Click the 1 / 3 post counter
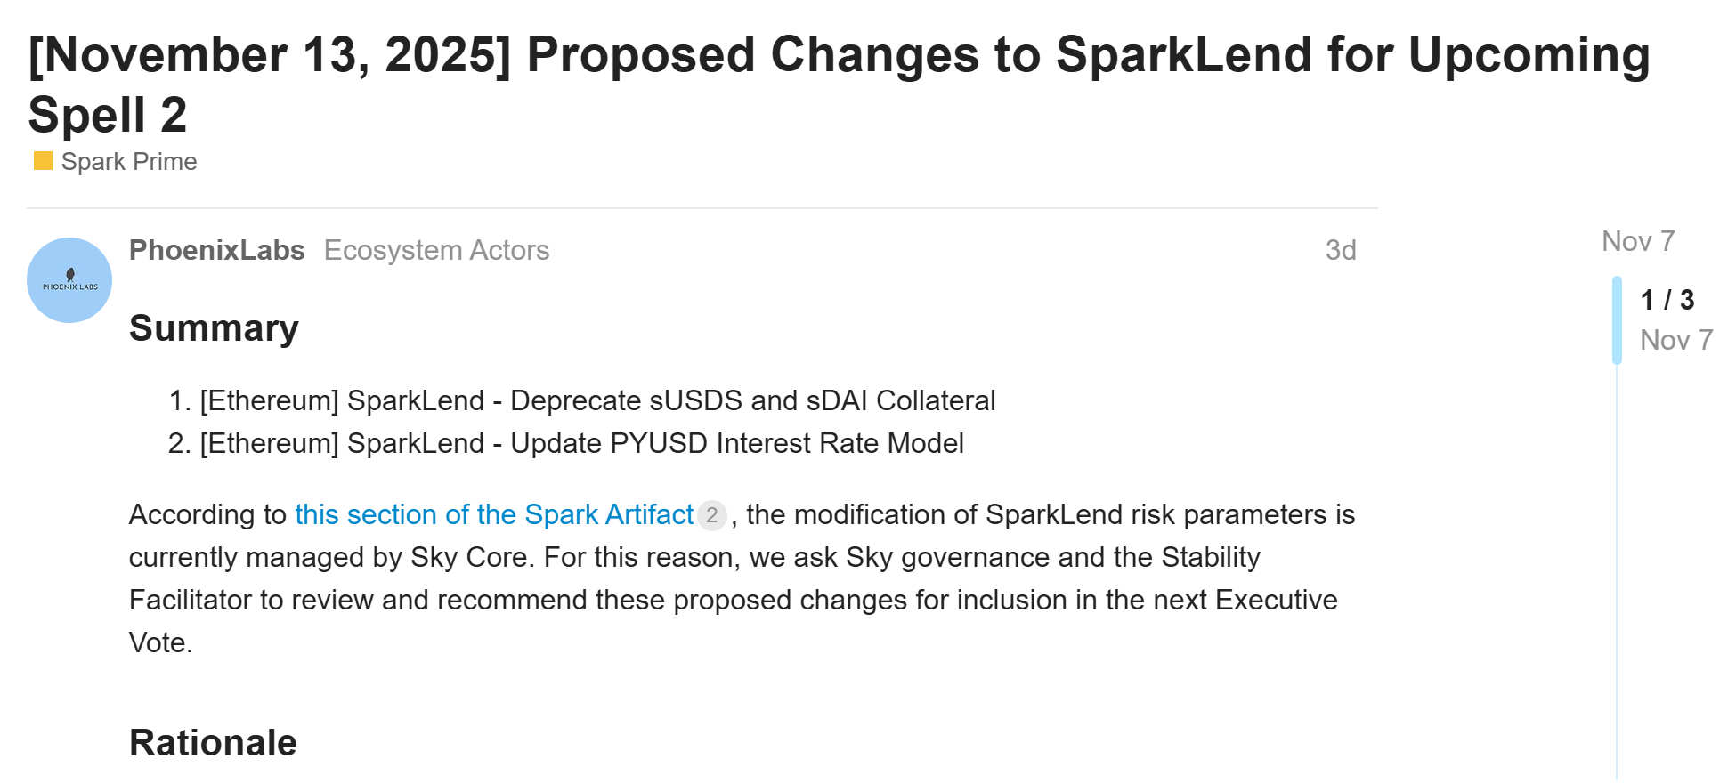This screenshot has height=783, width=1736. (1667, 300)
